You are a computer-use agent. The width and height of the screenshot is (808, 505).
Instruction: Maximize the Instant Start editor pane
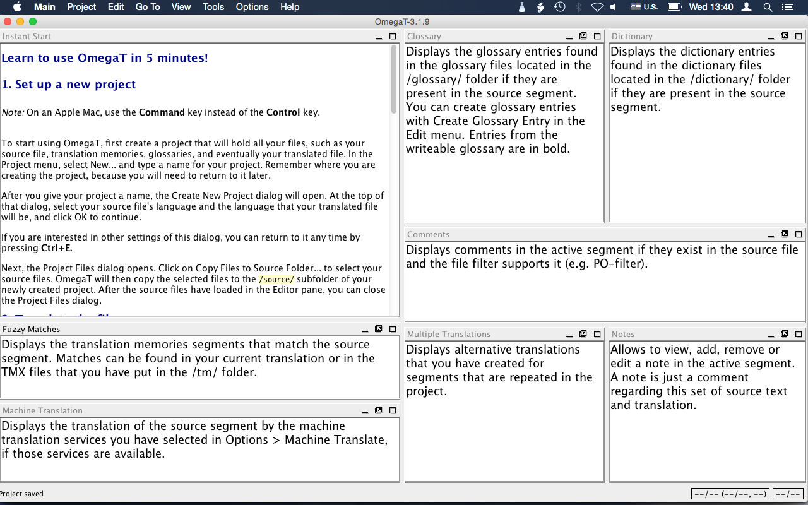[393, 37]
